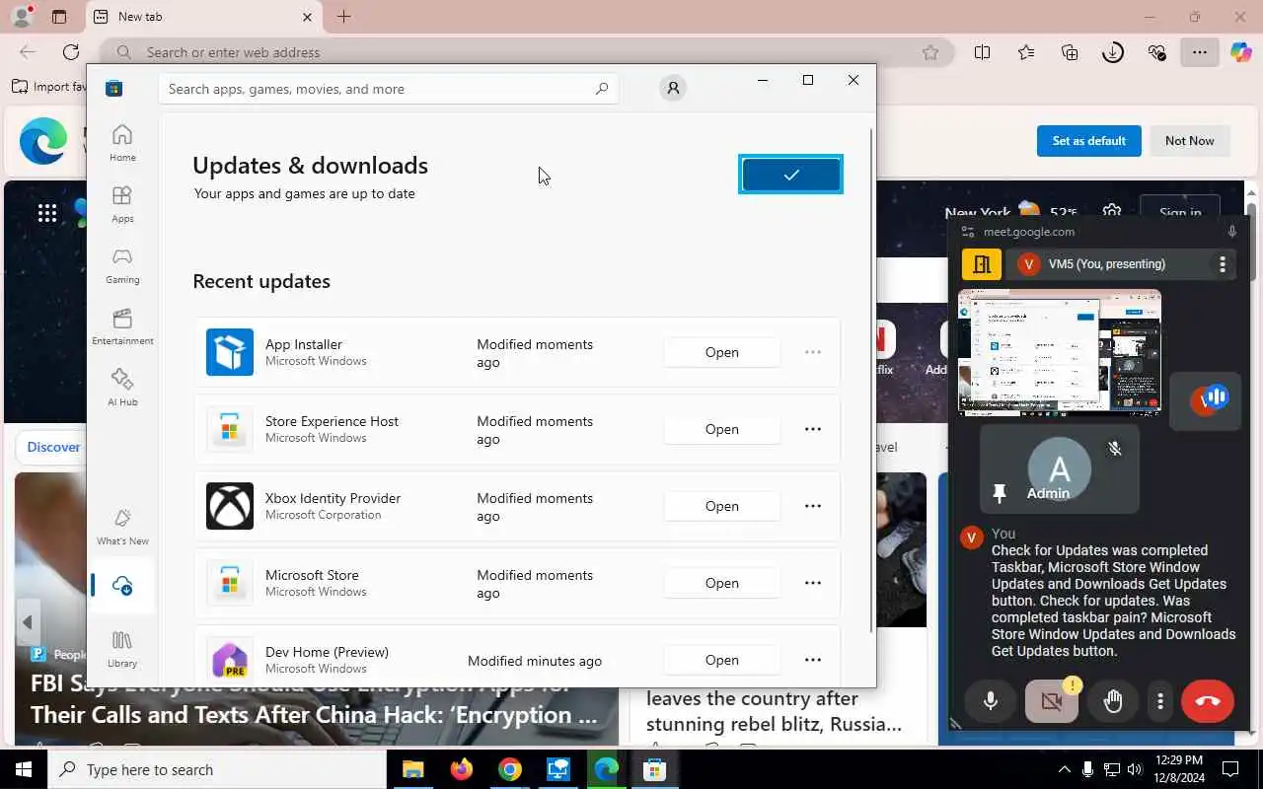Click the Store window vertical scrollbar
This screenshot has height=789, width=1263.
(870, 380)
